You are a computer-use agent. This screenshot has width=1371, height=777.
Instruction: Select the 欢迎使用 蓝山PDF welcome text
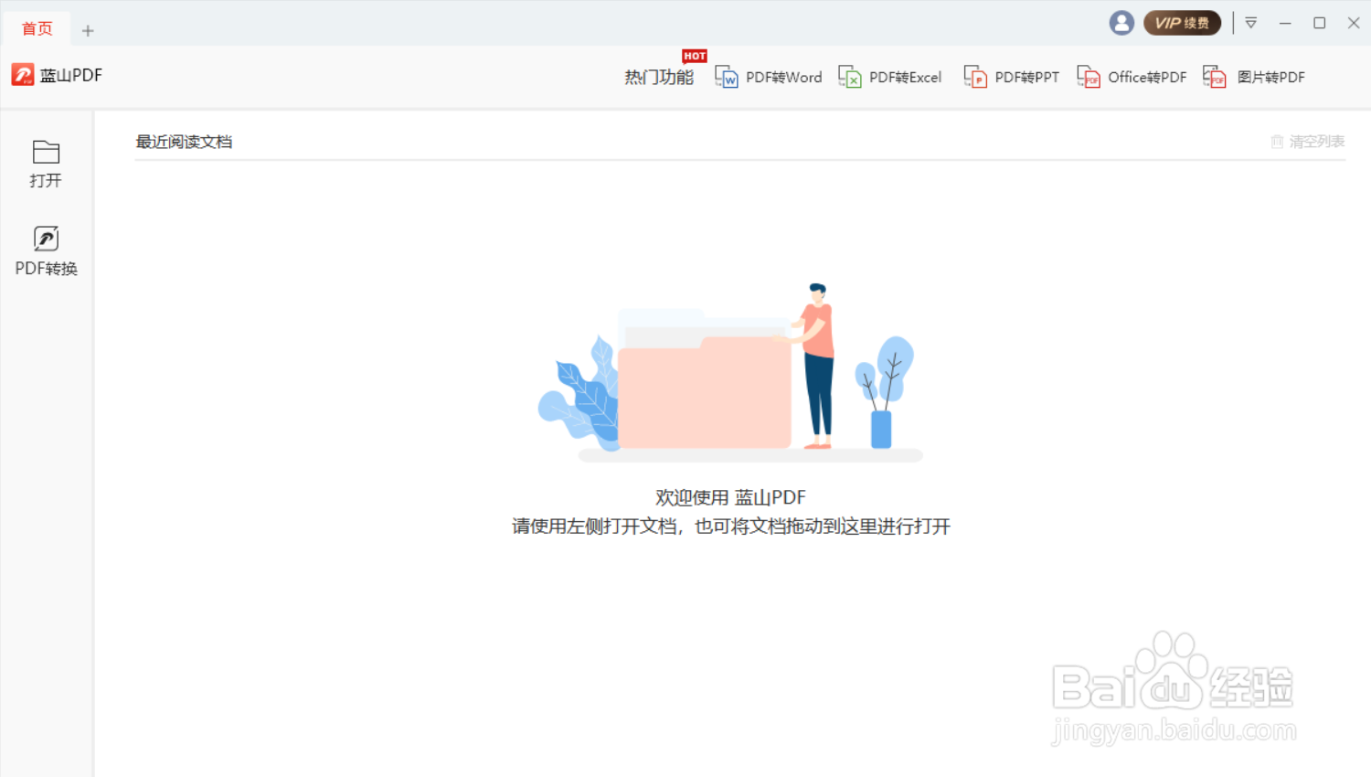tap(730, 497)
